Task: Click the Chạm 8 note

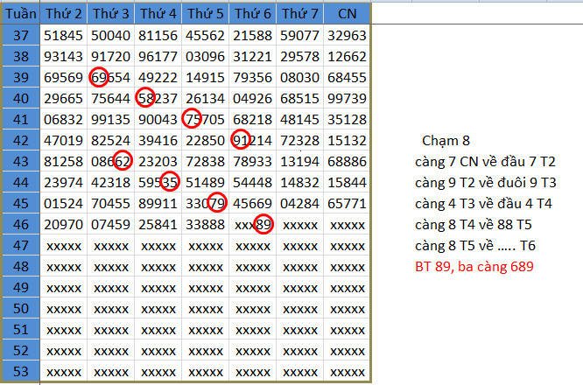Action: [446, 141]
